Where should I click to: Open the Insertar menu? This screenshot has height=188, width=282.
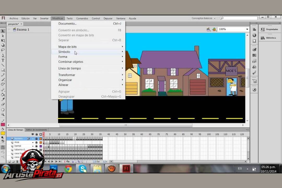pos(44,18)
